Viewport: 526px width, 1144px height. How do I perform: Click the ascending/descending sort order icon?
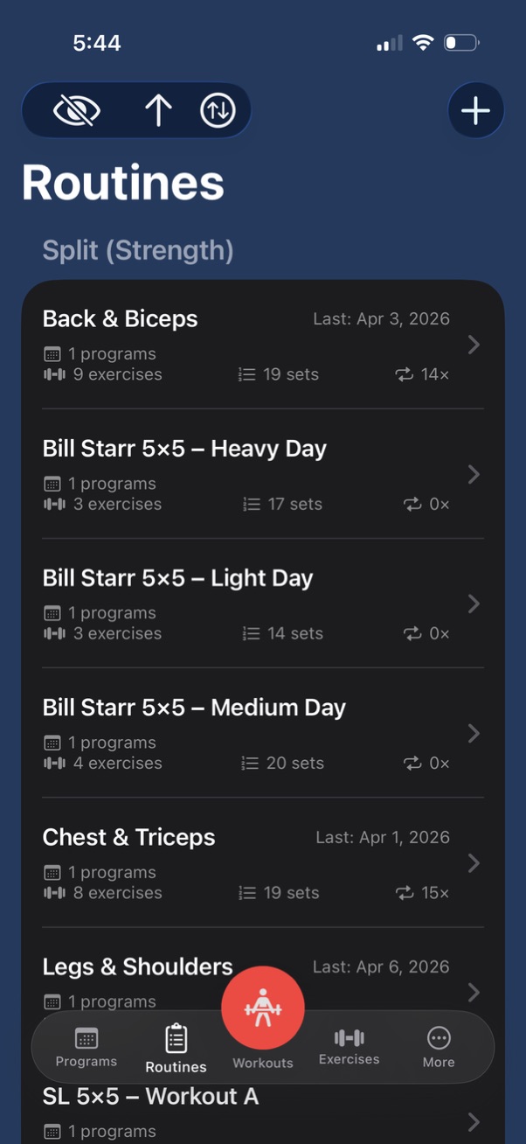click(x=217, y=110)
